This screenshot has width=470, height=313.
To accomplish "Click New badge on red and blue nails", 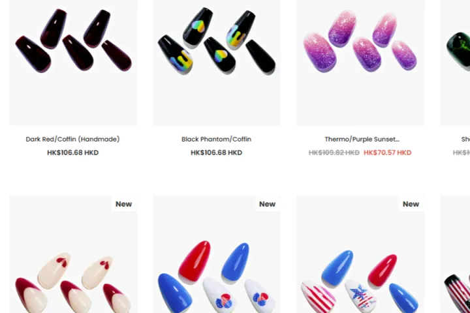I will click(x=268, y=204).
